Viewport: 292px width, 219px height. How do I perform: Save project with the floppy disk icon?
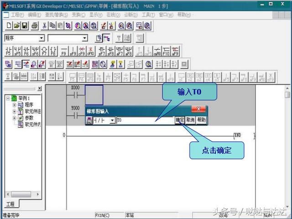tap(25, 26)
